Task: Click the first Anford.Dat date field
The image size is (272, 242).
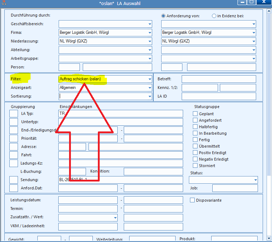Action: (x=88, y=188)
